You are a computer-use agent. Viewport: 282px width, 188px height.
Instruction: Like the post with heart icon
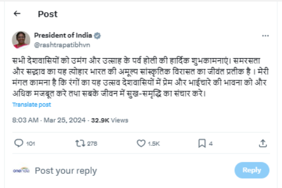coord(140,143)
